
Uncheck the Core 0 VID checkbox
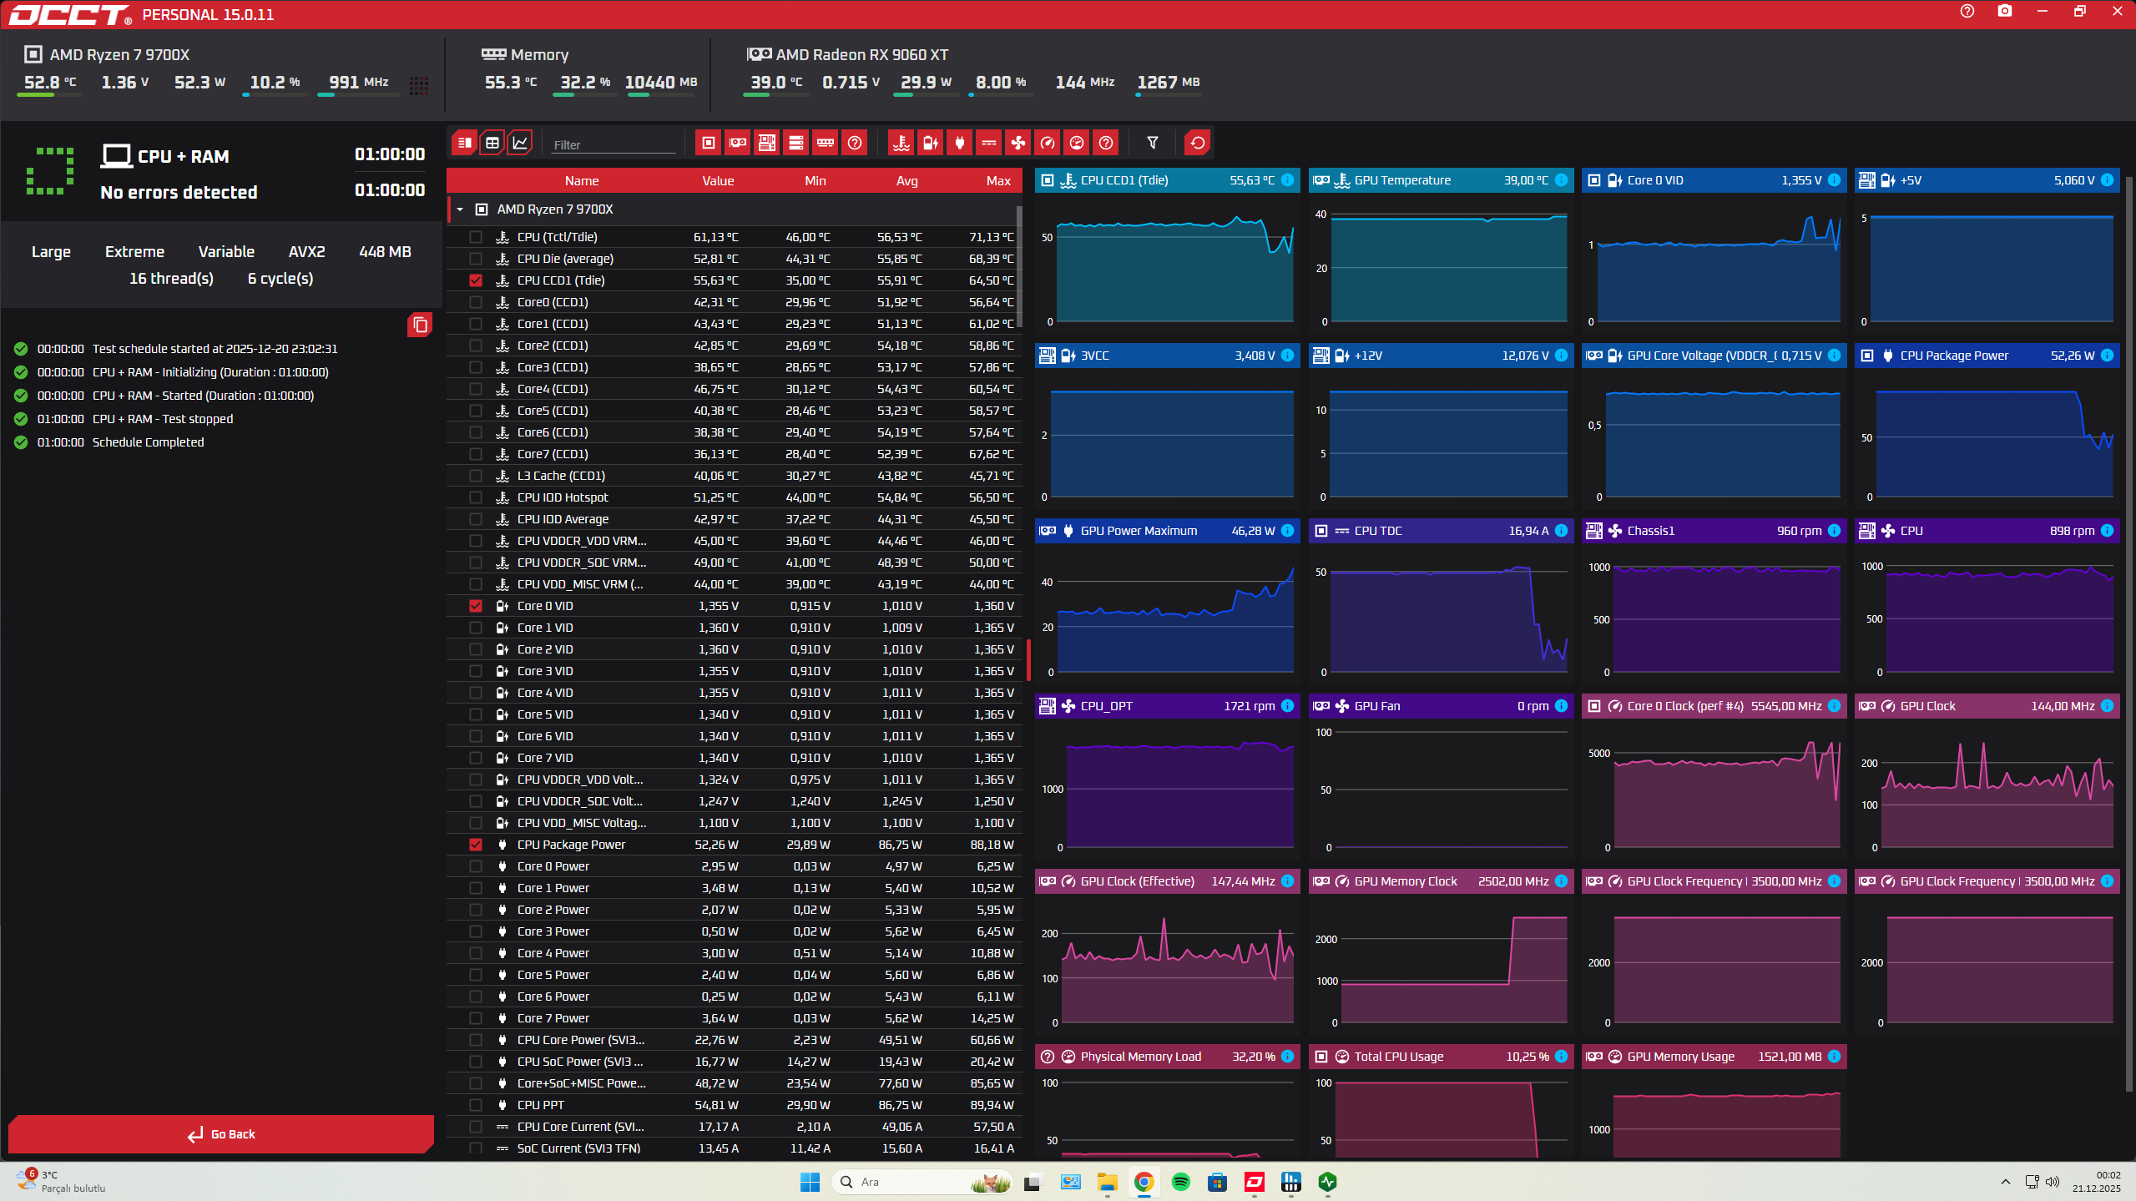click(476, 606)
